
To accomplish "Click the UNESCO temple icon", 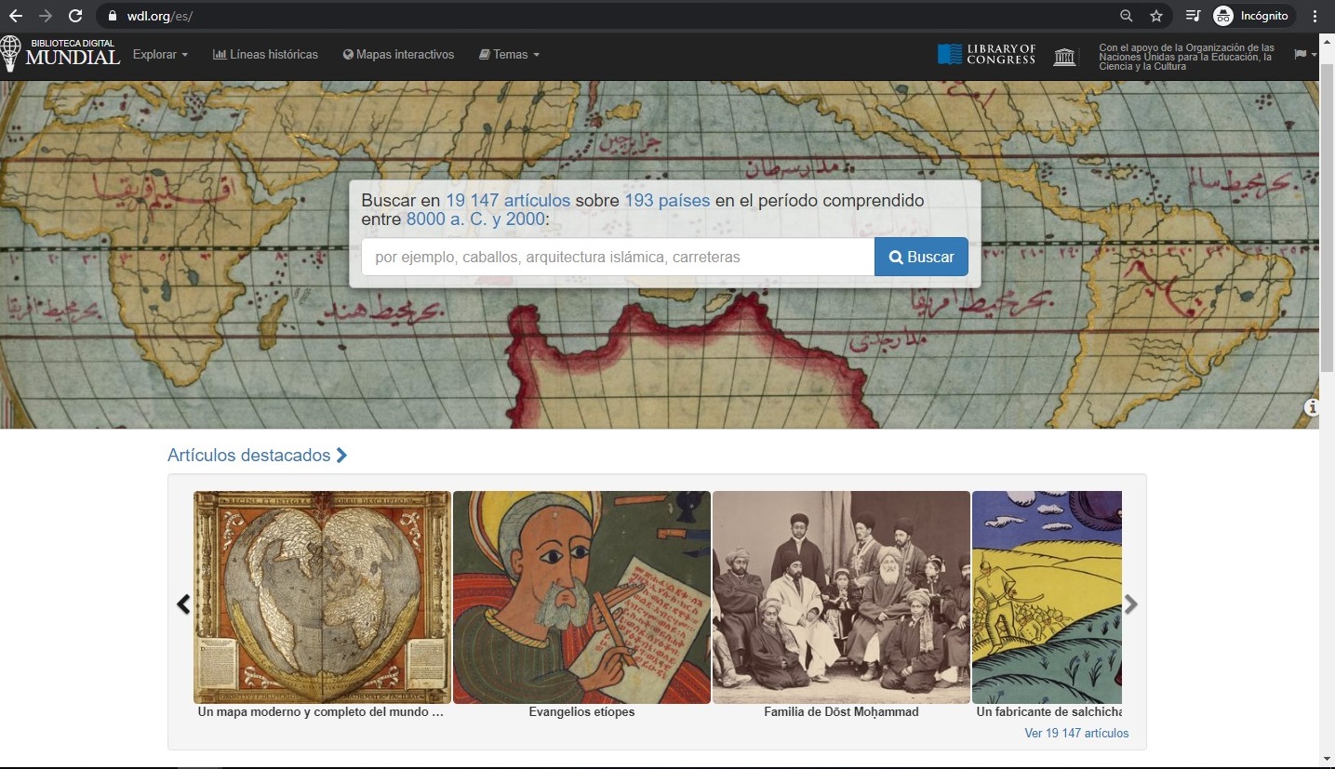I will [1064, 56].
